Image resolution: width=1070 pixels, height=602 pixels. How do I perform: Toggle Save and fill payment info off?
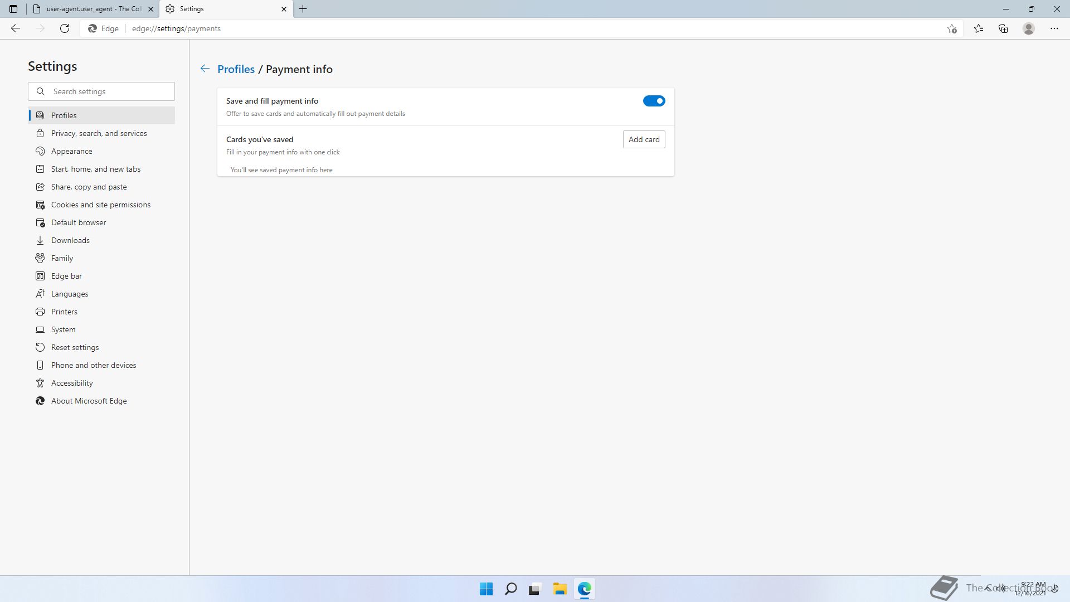[654, 101]
